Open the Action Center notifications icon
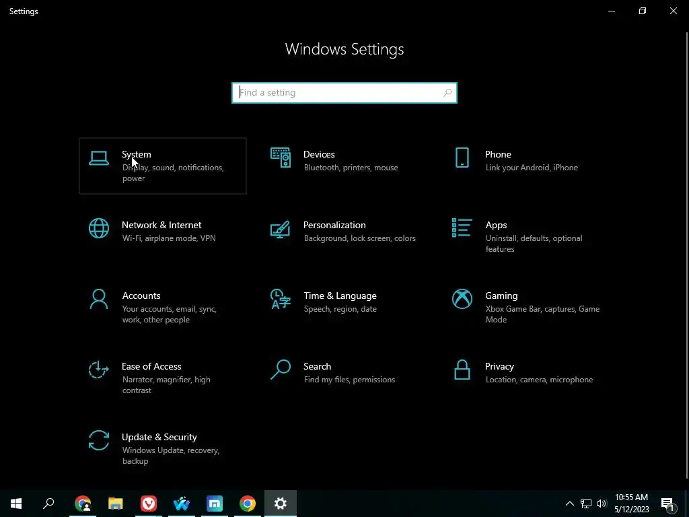This screenshot has width=689, height=517. click(667, 504)
